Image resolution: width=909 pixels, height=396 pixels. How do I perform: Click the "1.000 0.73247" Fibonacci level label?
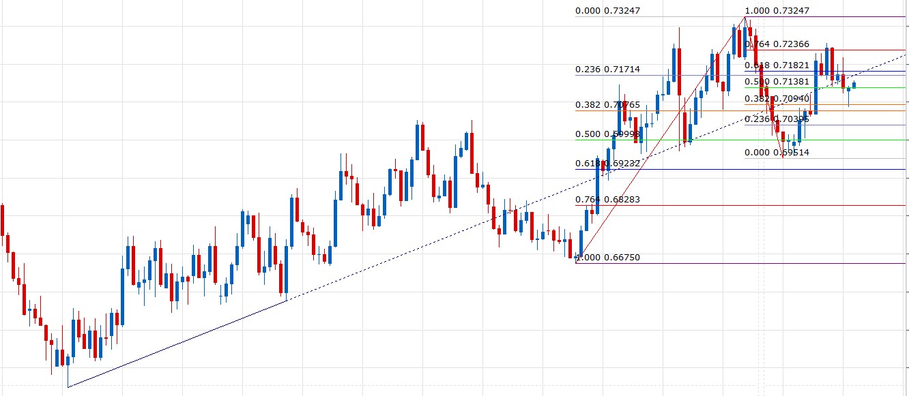click(x=777, y=11)
